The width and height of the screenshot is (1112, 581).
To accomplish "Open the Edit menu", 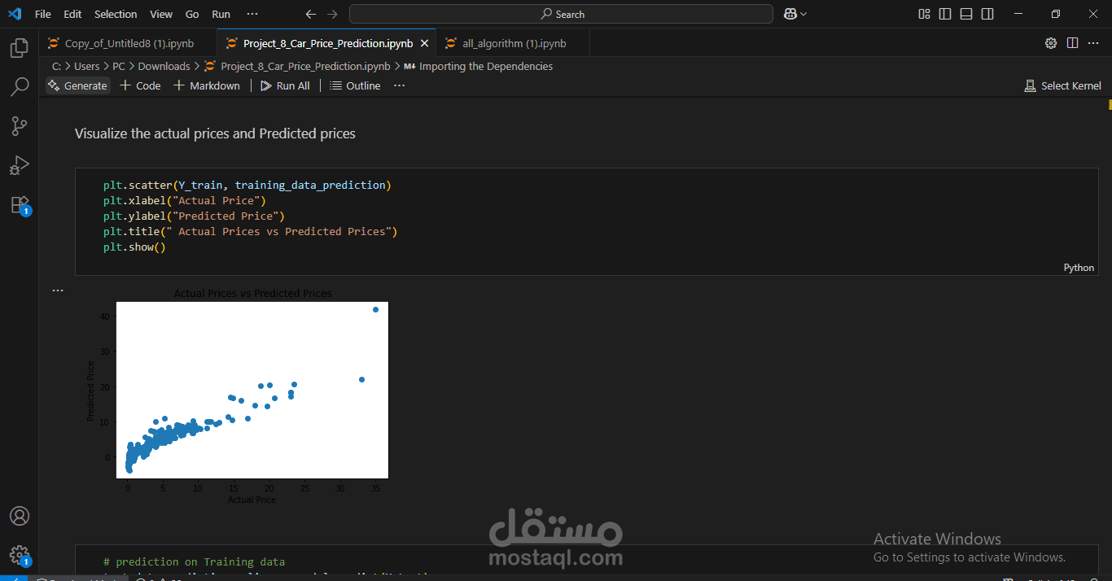I will click(x=72, y=14).
